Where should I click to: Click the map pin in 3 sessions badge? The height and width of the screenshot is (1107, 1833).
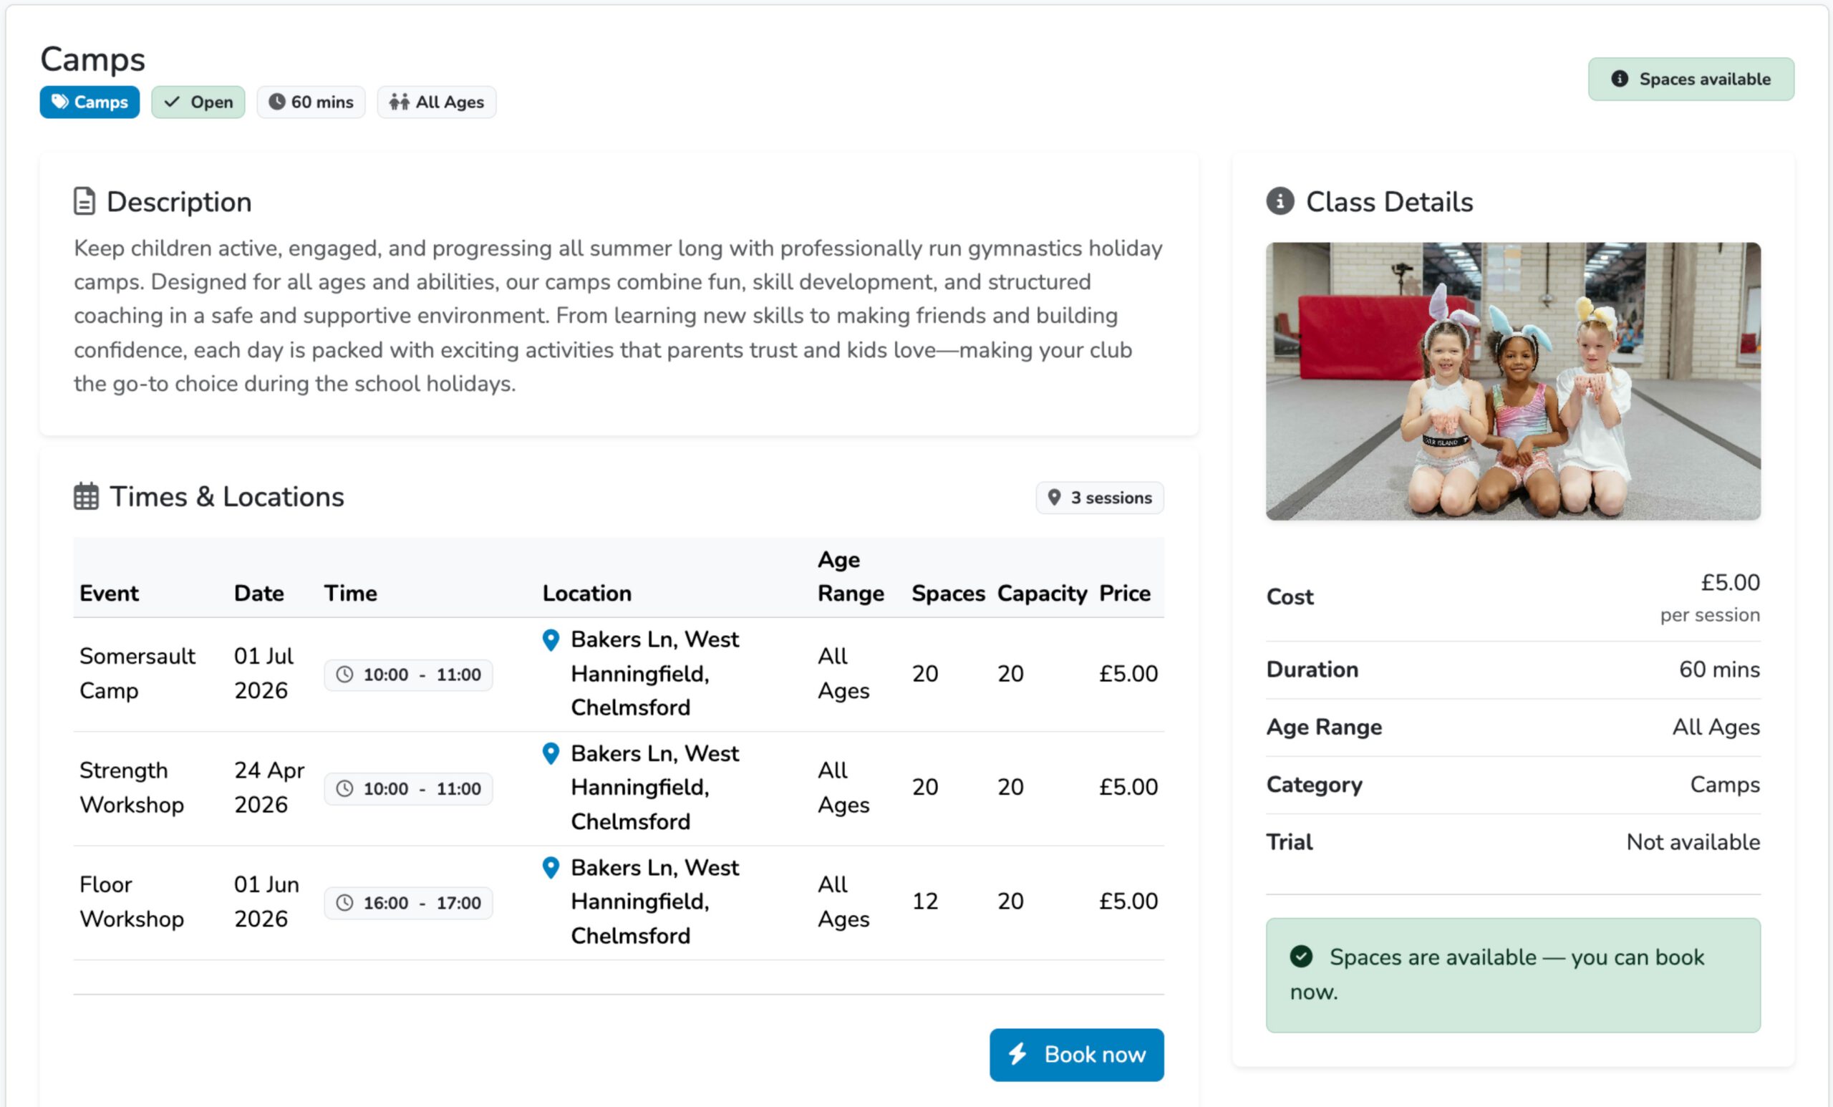1054,497
